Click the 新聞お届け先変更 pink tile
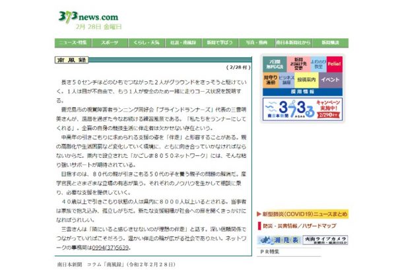Image resolution: width=396 pixels, height=280 pixels. pos(298,64)
